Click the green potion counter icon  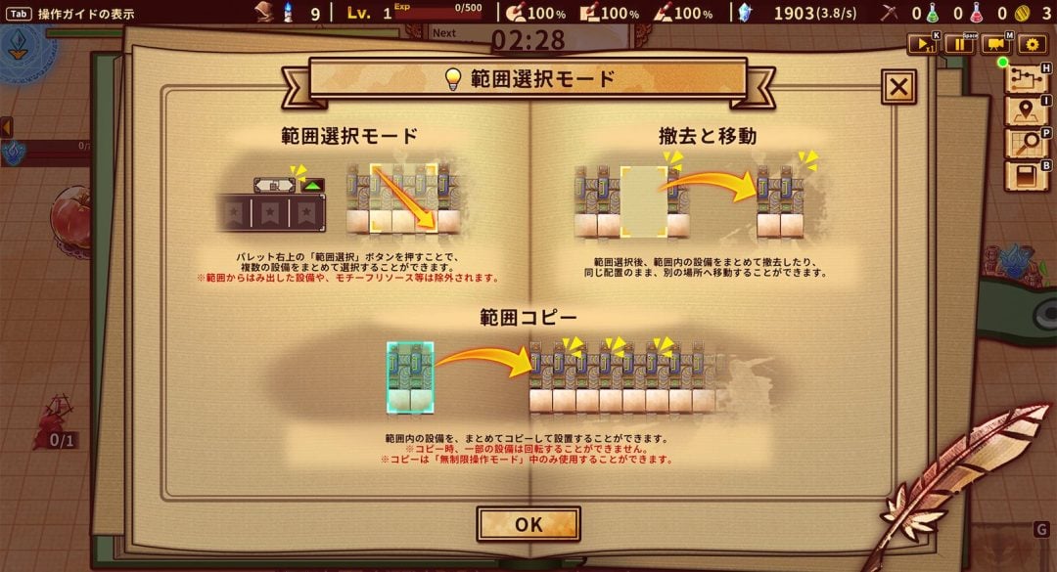(933, 13)
